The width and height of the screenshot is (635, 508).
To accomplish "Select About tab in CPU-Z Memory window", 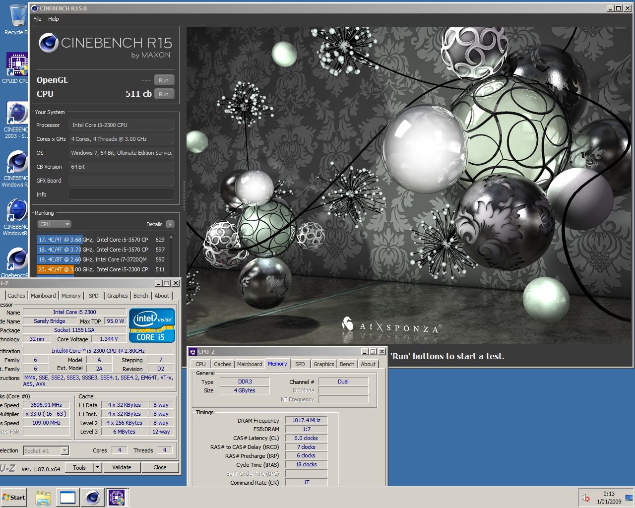I will tap(368, 364).
